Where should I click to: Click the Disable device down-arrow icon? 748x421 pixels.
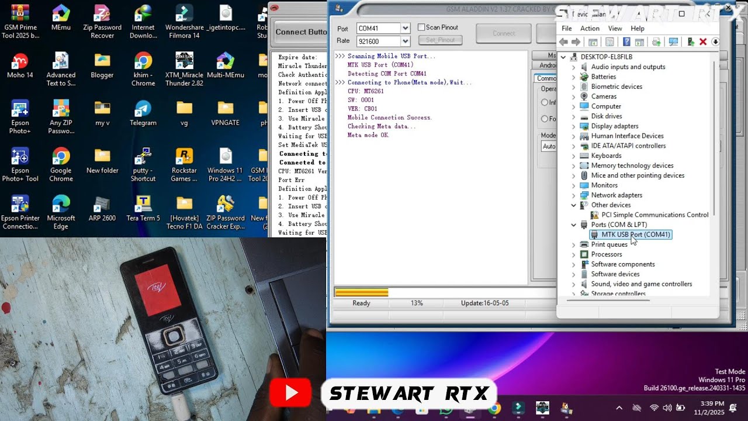(x=715, y=42)
